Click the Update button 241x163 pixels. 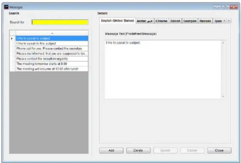coord(165,150)
